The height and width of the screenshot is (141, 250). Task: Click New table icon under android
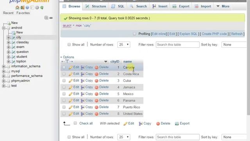[14, 33]
